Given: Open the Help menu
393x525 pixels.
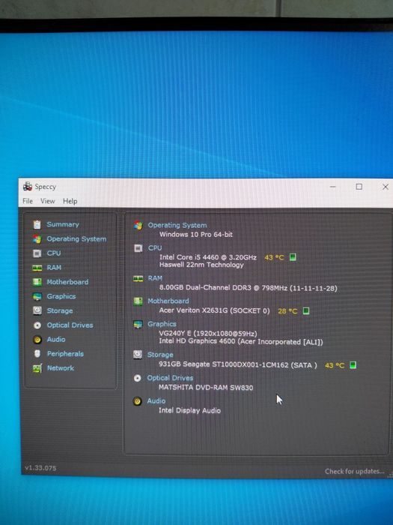Looking at the screenshot, I should [x=70, y=201].
